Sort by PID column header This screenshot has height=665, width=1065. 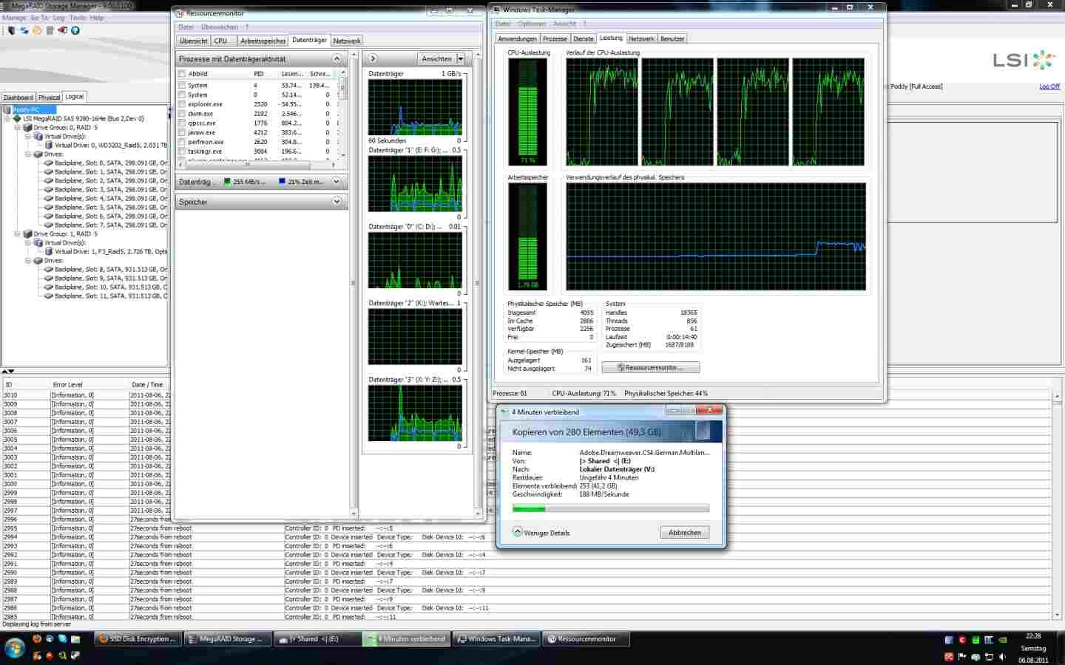point(259,73)
